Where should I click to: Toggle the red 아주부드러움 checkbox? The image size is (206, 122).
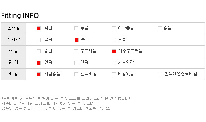click(x=114, y=51)
